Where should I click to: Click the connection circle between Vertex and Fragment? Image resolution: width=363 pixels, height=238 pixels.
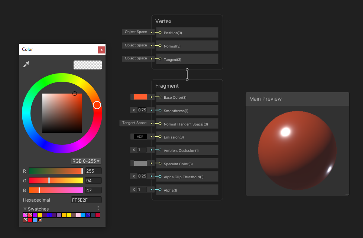[187, 74]
